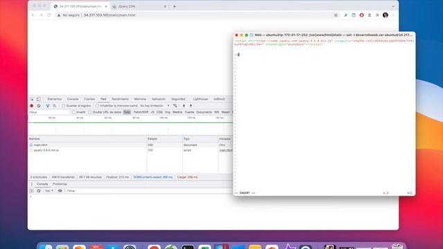The width and height of the screenshot is (443, 249).
Task: Filter requests by Img
Action: 168,112
